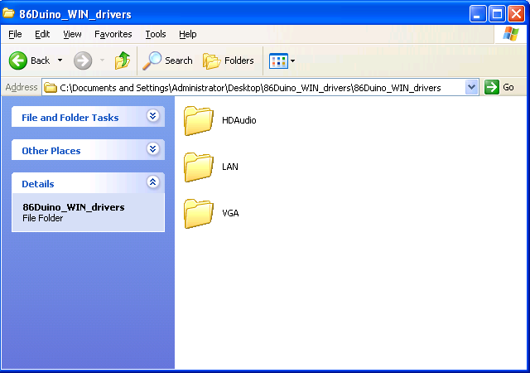Open the Favorites menu
Viewport: 530px width, 373px height.
click(x=113, y=34)
